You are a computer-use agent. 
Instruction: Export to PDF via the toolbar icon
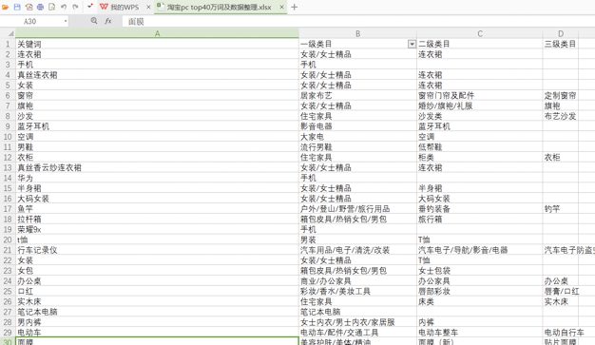(29, 7)
